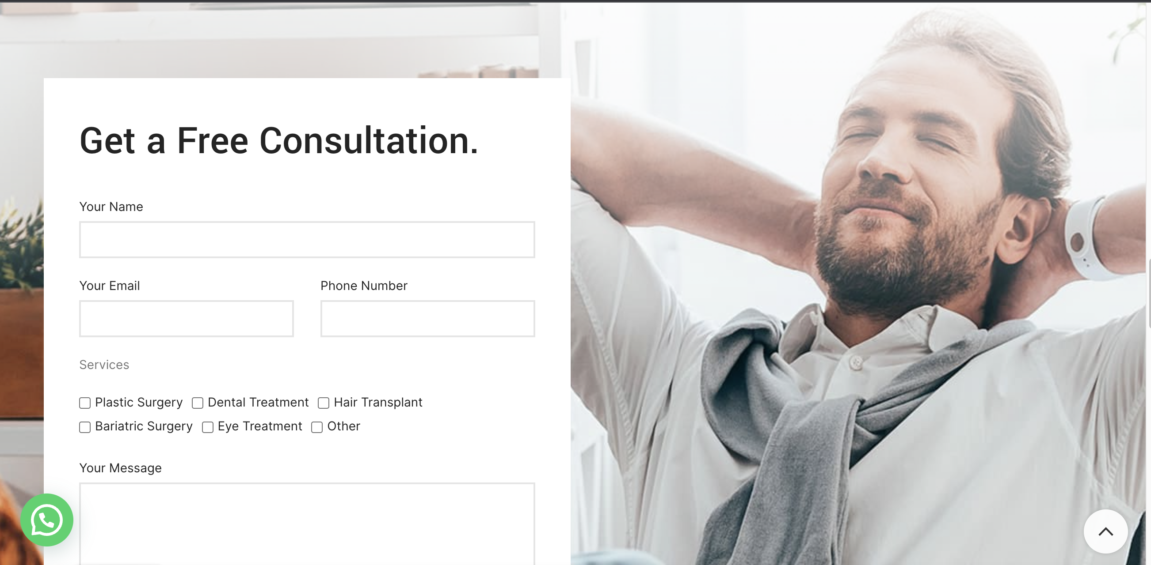Focus the Your Name input field

pyautogui.click(x=307, y=240)
